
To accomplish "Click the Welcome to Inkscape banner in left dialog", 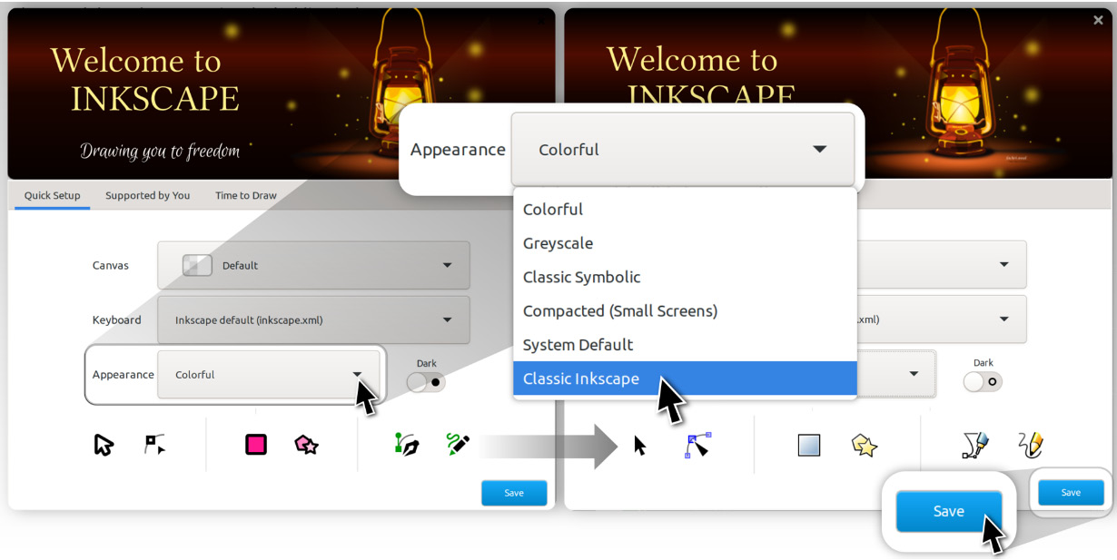I will pos(282,93).
